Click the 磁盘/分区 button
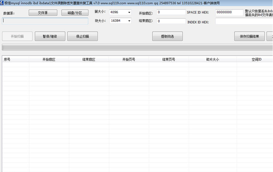This screenshot has width=273, height=172. 75,13
